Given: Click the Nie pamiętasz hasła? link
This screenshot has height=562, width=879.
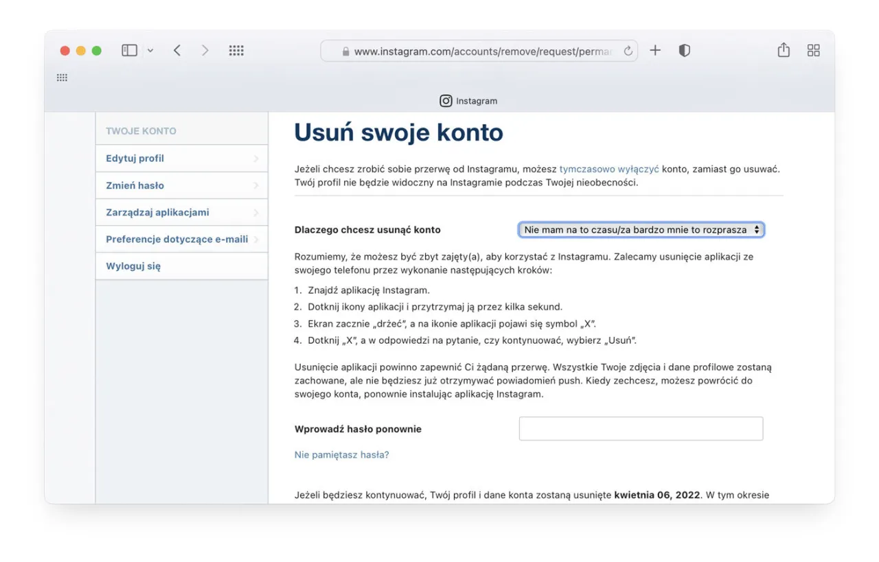Looking at the screenshot, I should click(x=341, y=455).
